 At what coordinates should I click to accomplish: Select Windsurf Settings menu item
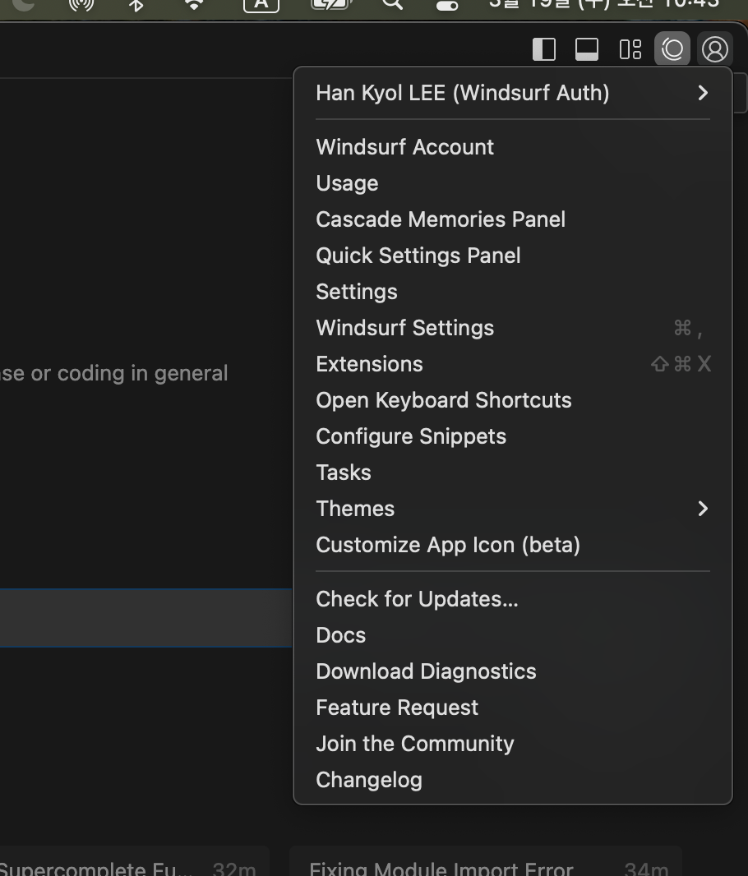[x=405, y=328]
